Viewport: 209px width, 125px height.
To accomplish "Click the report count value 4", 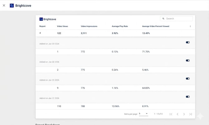I will tap(40, 33).
